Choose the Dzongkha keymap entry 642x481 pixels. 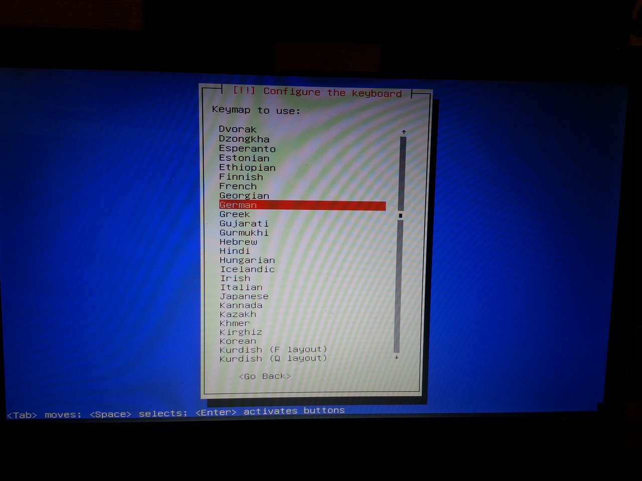(x=244, y=139)
